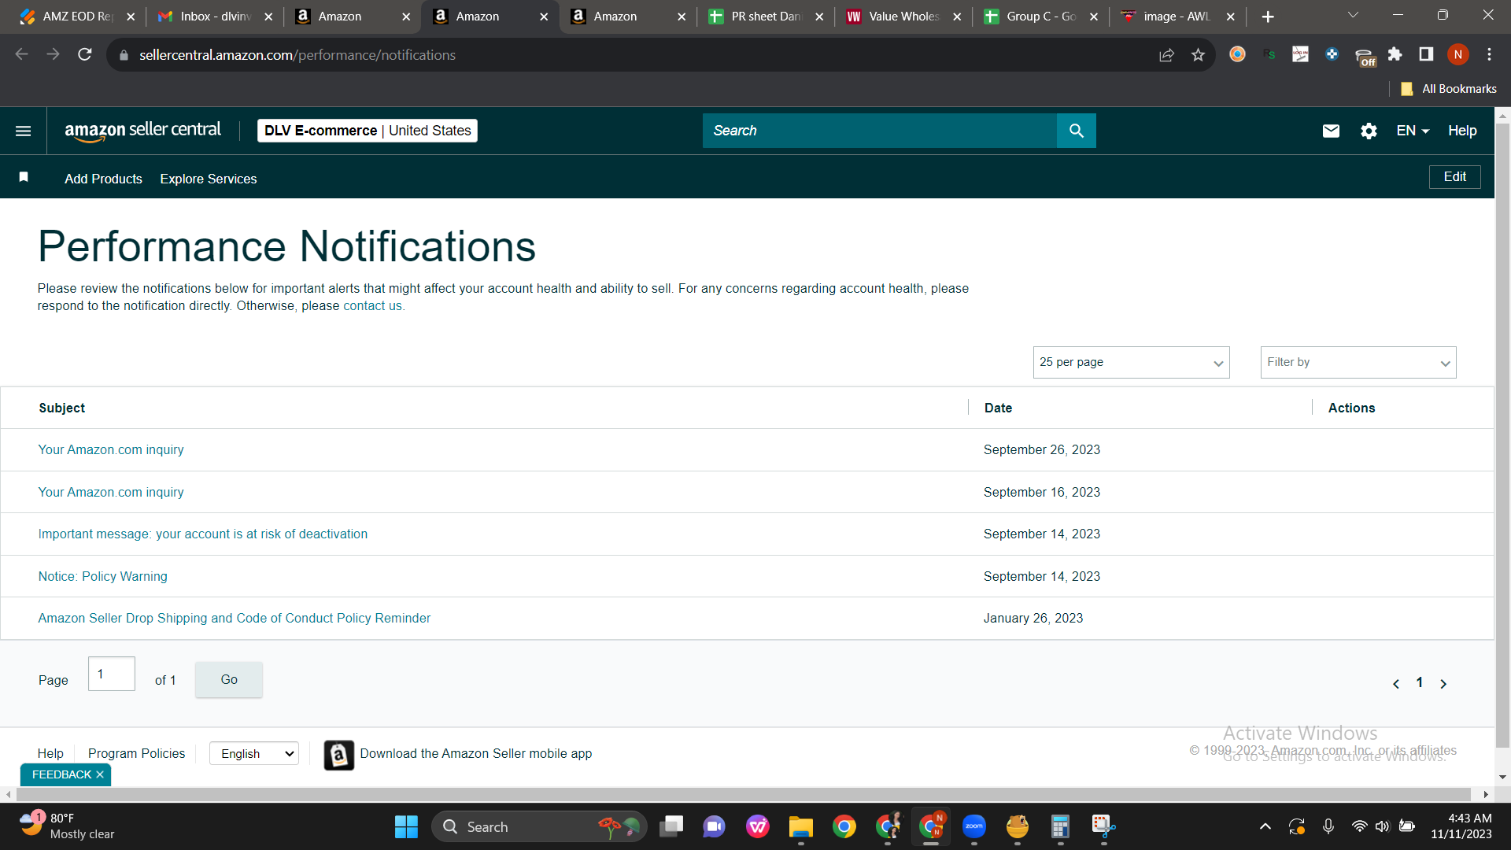This screenshot has height=850, width=1511.
Task: Switch to PR sheet tab
Action: (766, 17)
